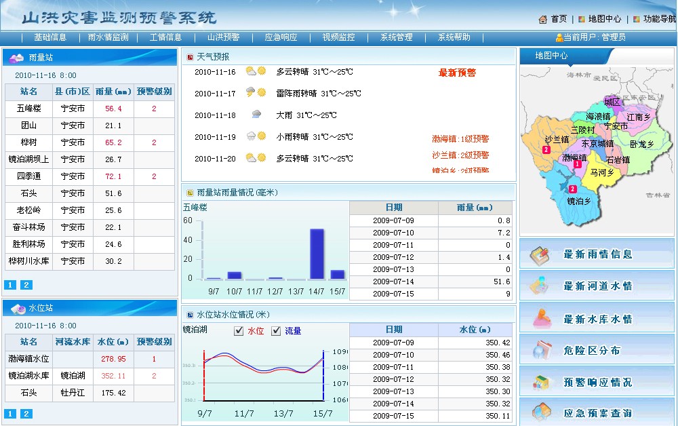Viewport: 678px width, 426px height.
Task: Open 最新水库水情 panel icon
Action: pos(540,318)
